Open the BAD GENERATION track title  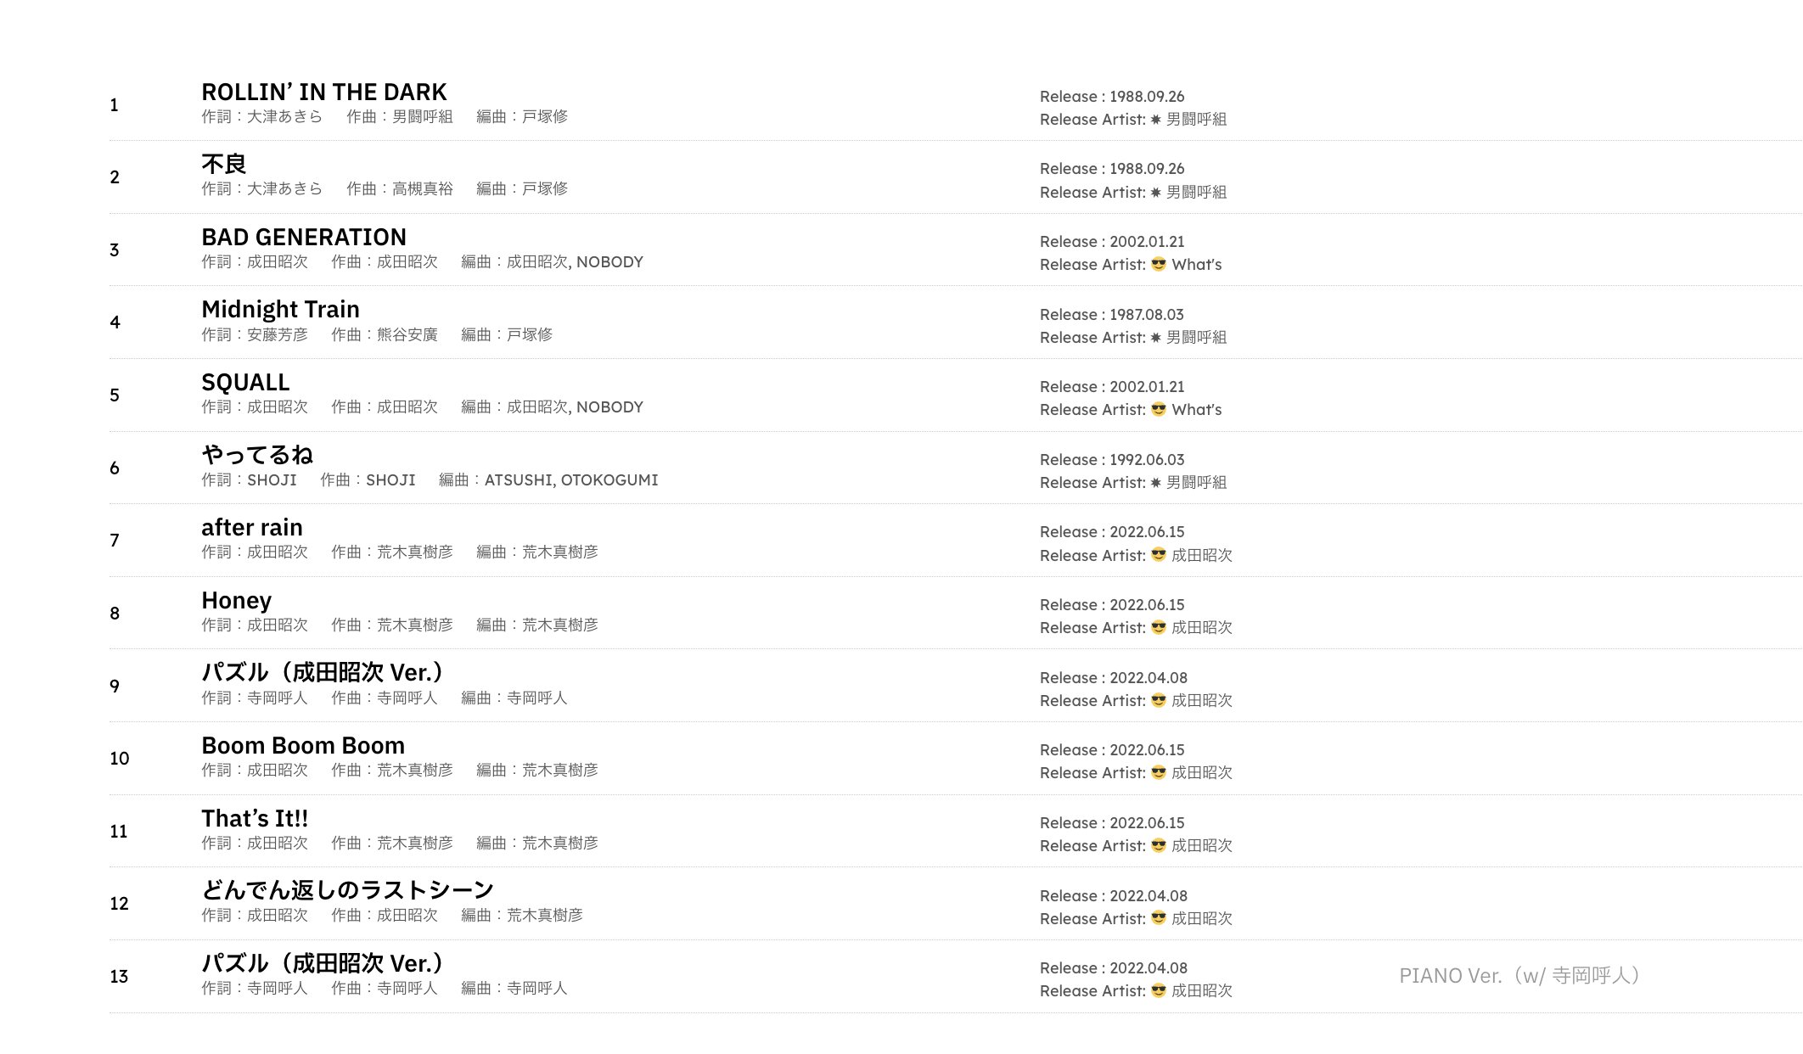303,237
